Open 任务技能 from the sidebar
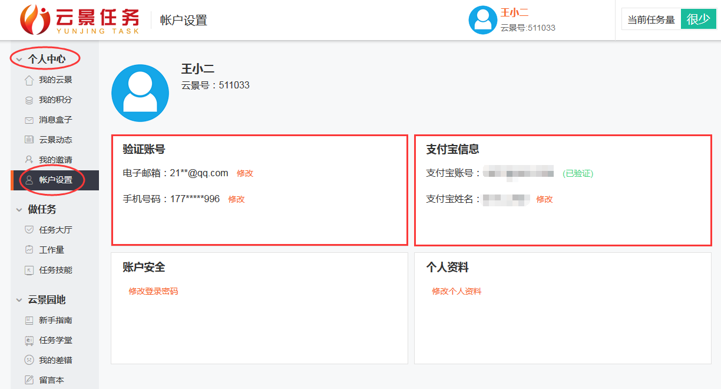Viewport: 721px width, 389px height. pos(55,270)
